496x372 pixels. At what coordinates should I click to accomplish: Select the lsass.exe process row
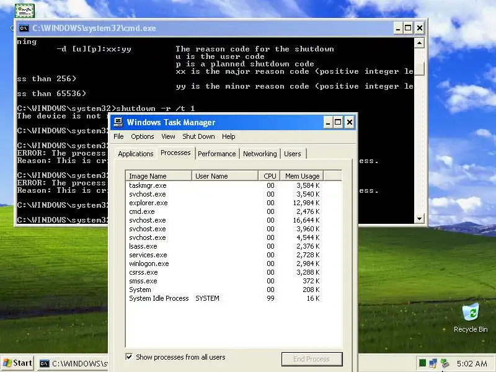click(224, 246)
